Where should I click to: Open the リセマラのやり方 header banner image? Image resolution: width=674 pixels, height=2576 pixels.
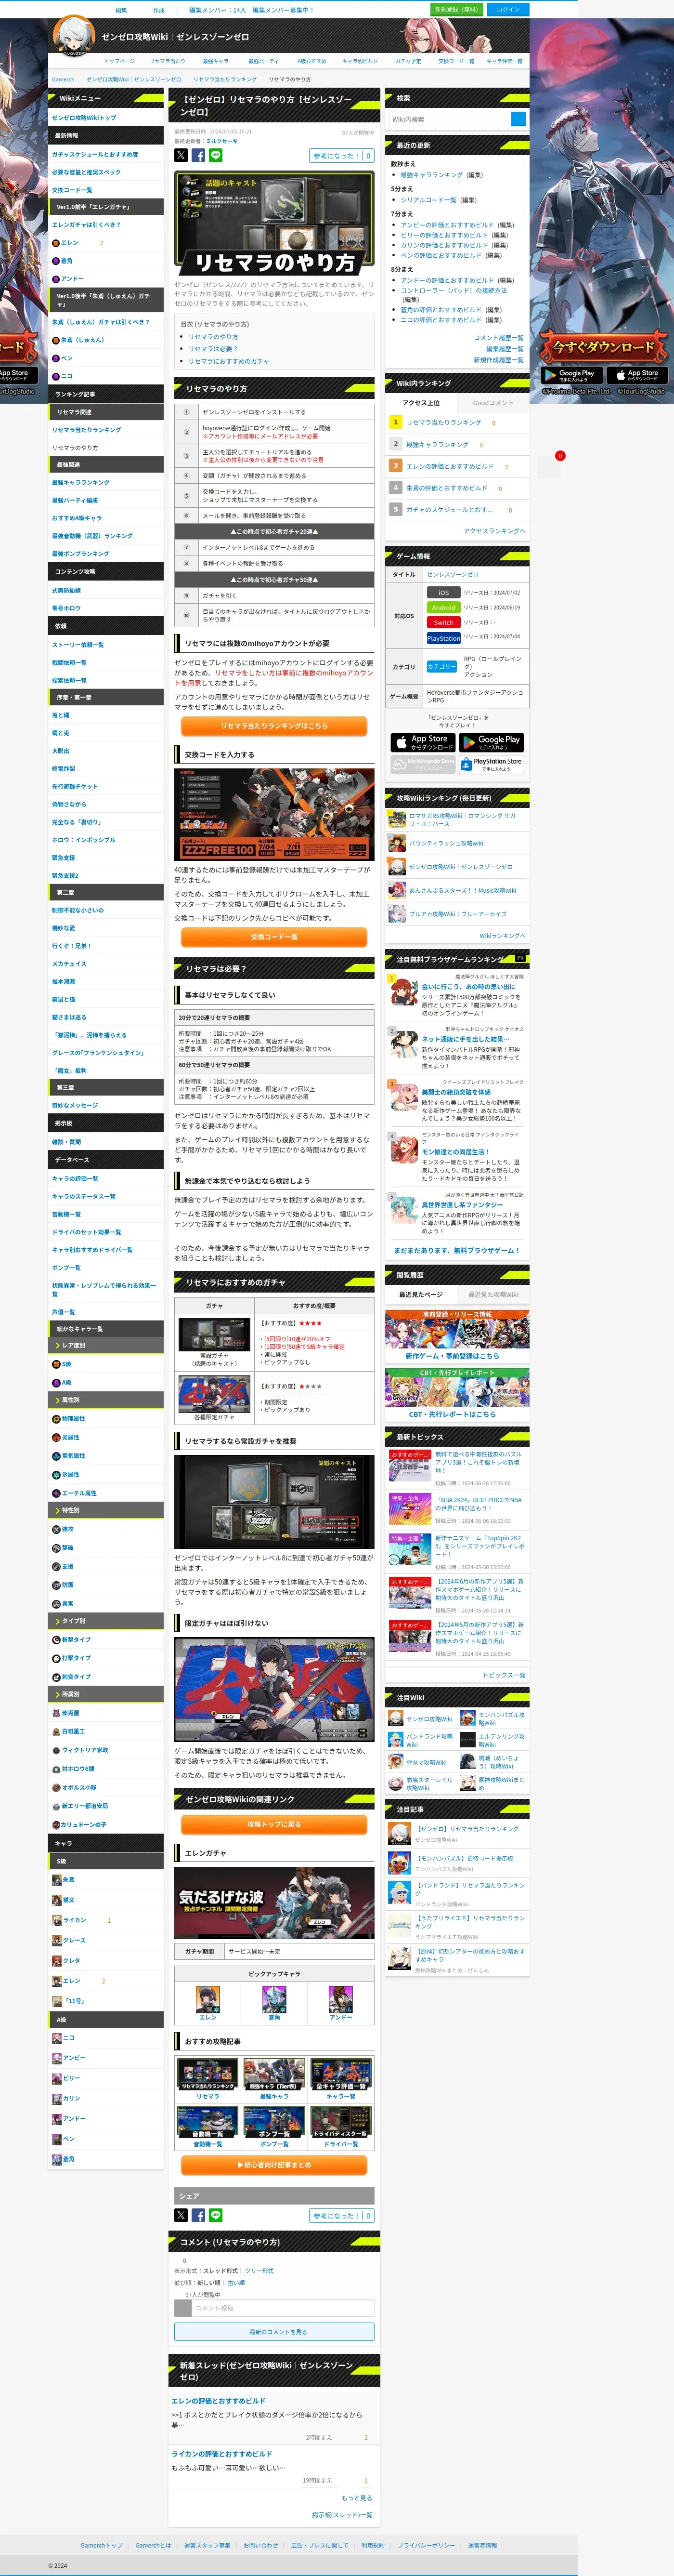(274, 223)
